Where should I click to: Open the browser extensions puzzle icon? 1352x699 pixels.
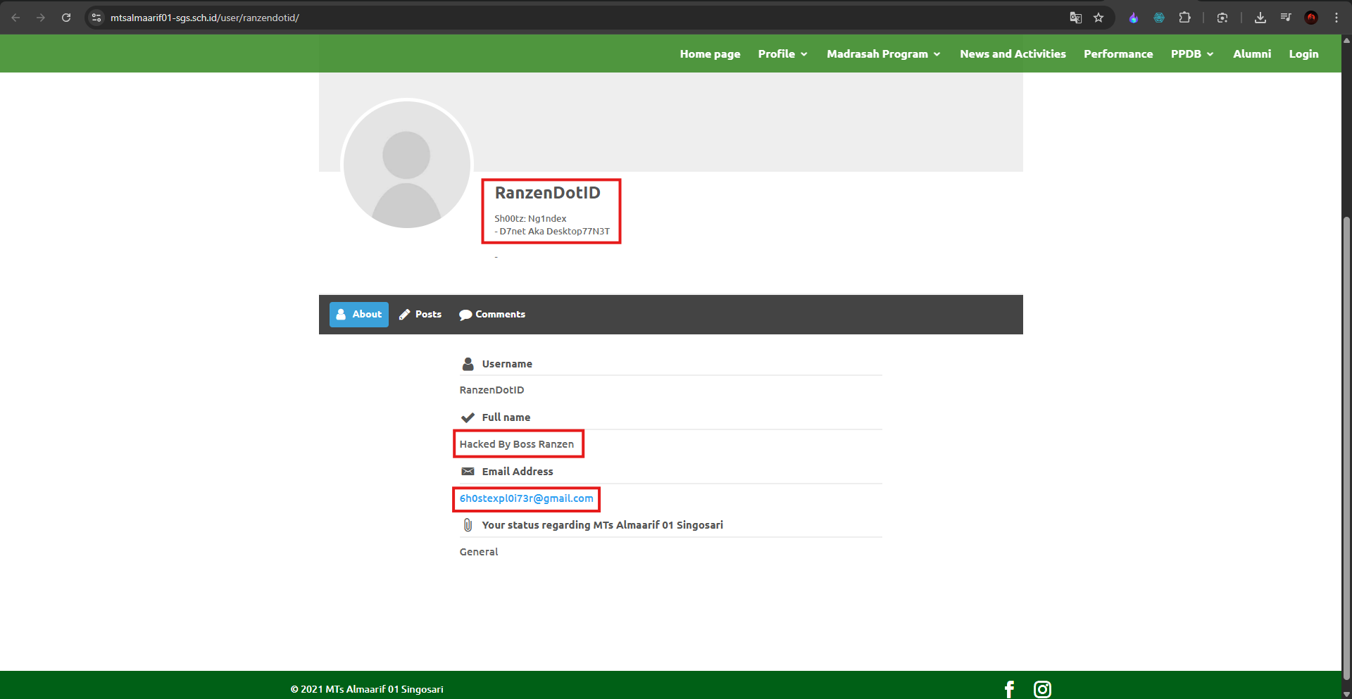coord(1185,18)
